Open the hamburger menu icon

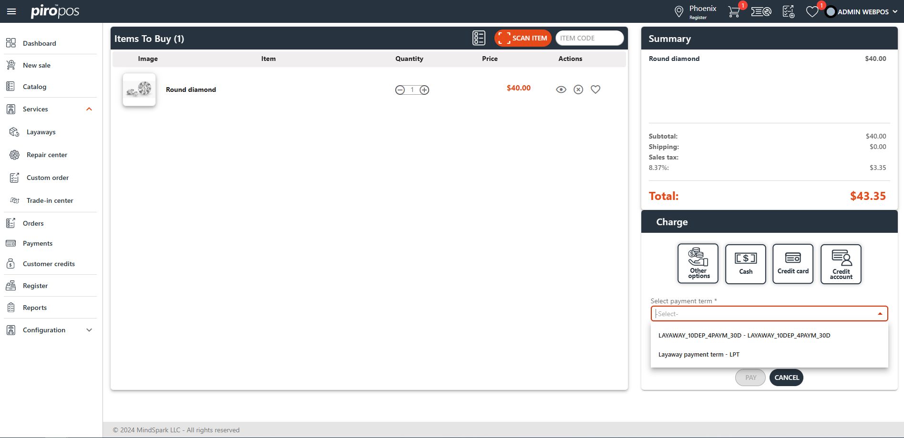tap(11, 11)
